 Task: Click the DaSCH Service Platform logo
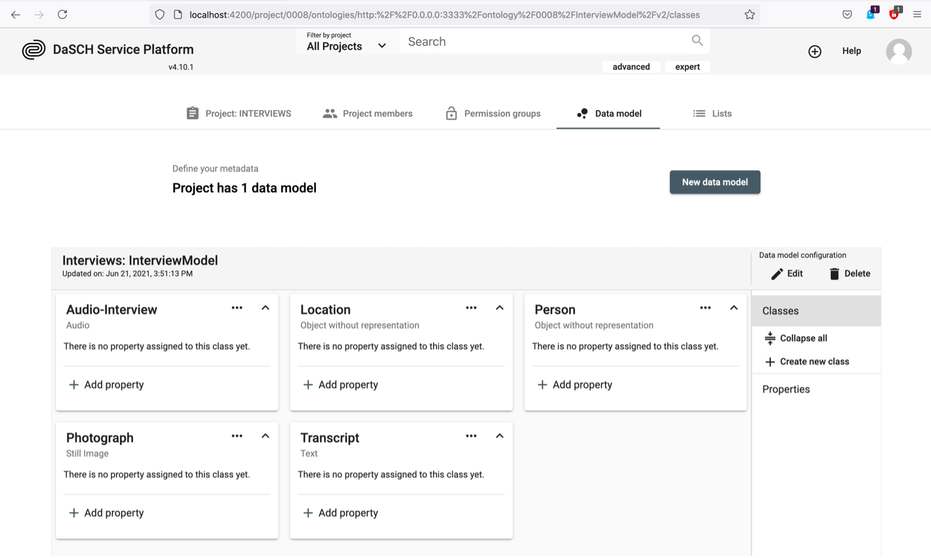pos(34,49)
